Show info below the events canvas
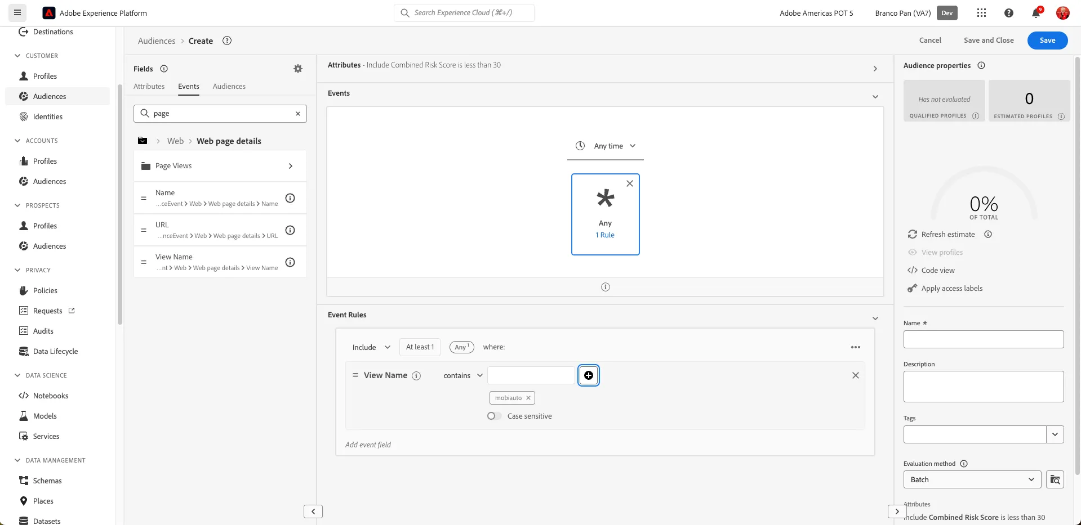The image size is (1081, 525). pyautogui.click(x=606, y=287)
